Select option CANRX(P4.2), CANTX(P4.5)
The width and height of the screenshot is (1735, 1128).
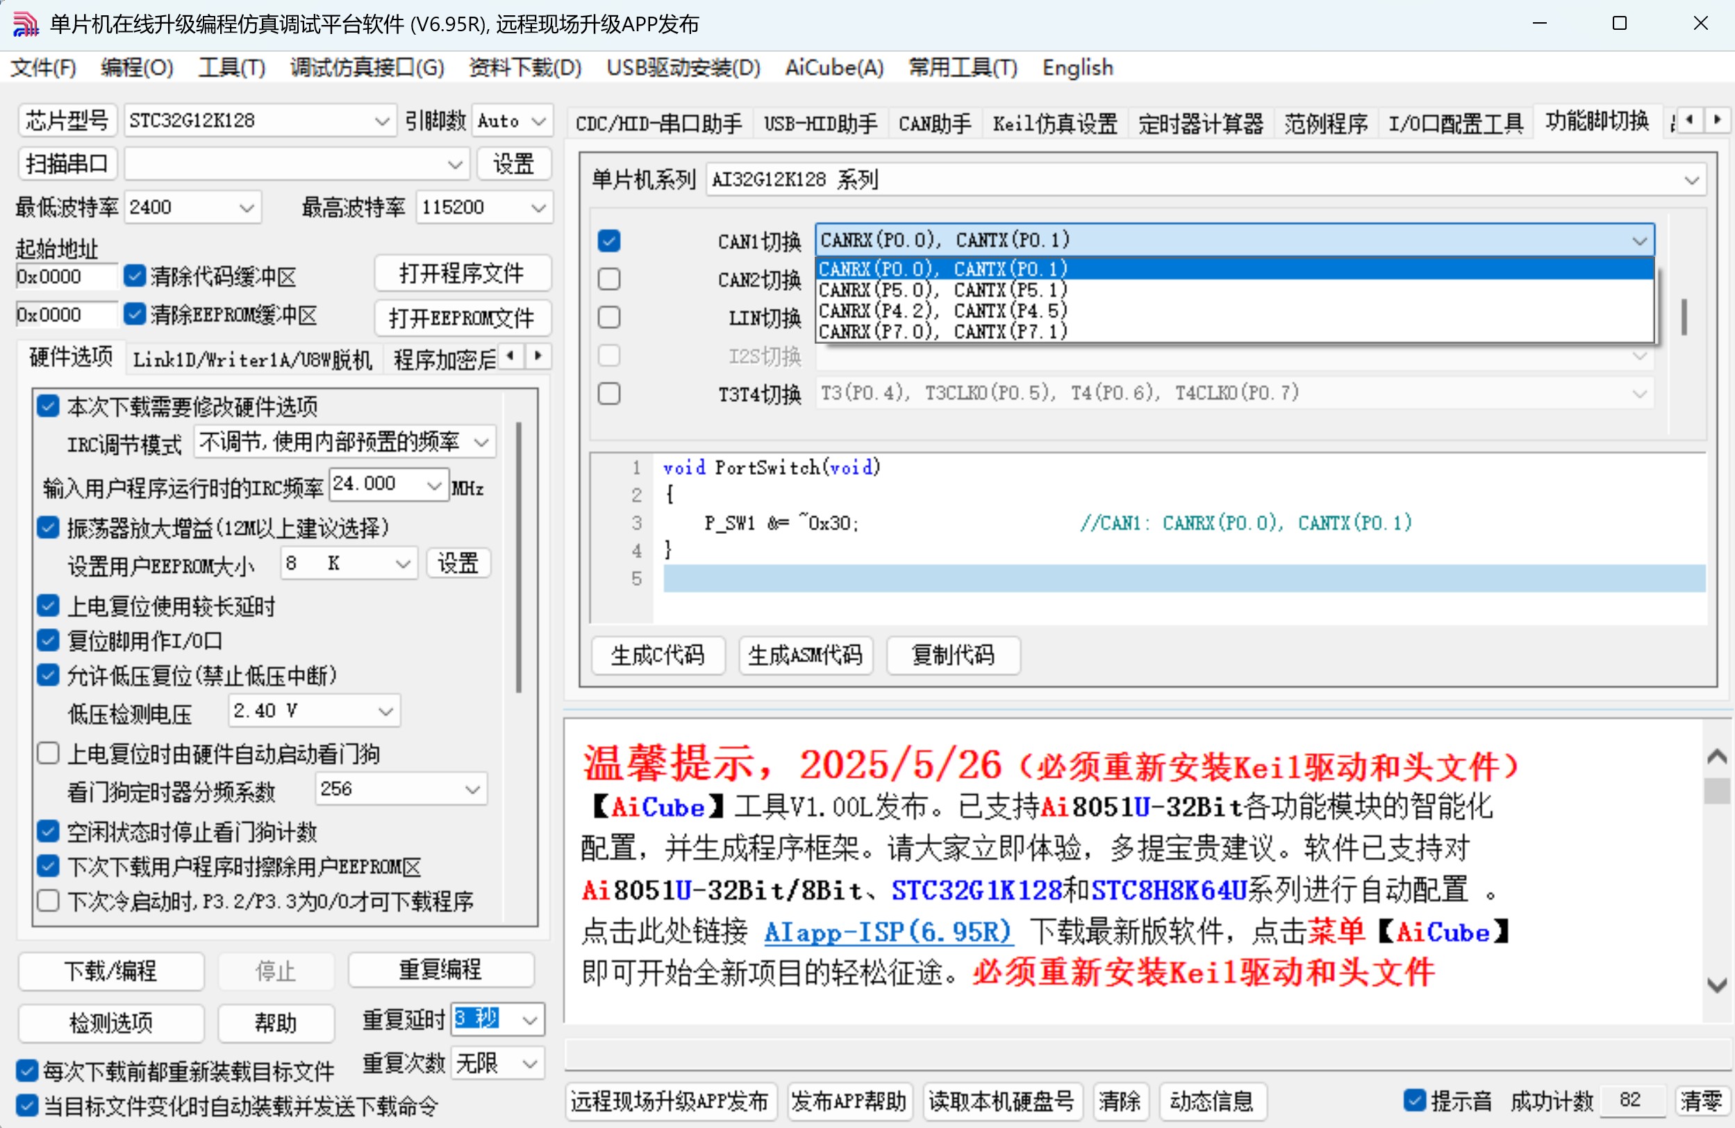pyautogui.click(x=1234, y=310)
